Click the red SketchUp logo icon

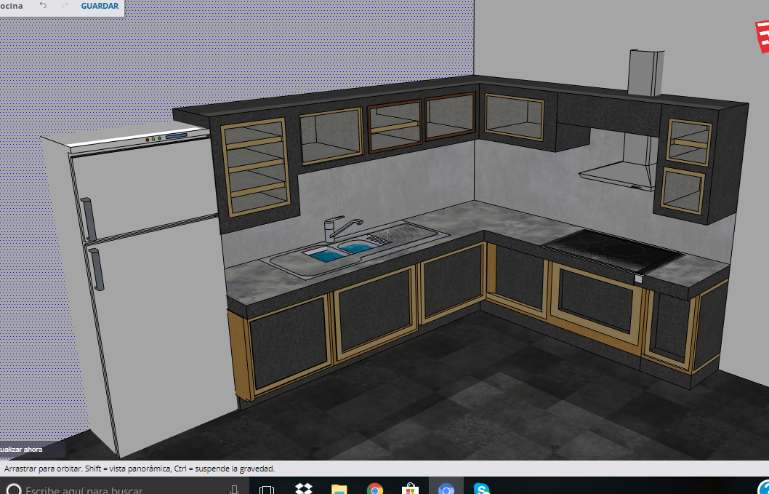click(x=762, y=36)
